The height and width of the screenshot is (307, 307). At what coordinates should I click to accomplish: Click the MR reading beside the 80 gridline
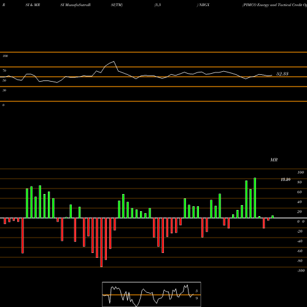(286, 179)
